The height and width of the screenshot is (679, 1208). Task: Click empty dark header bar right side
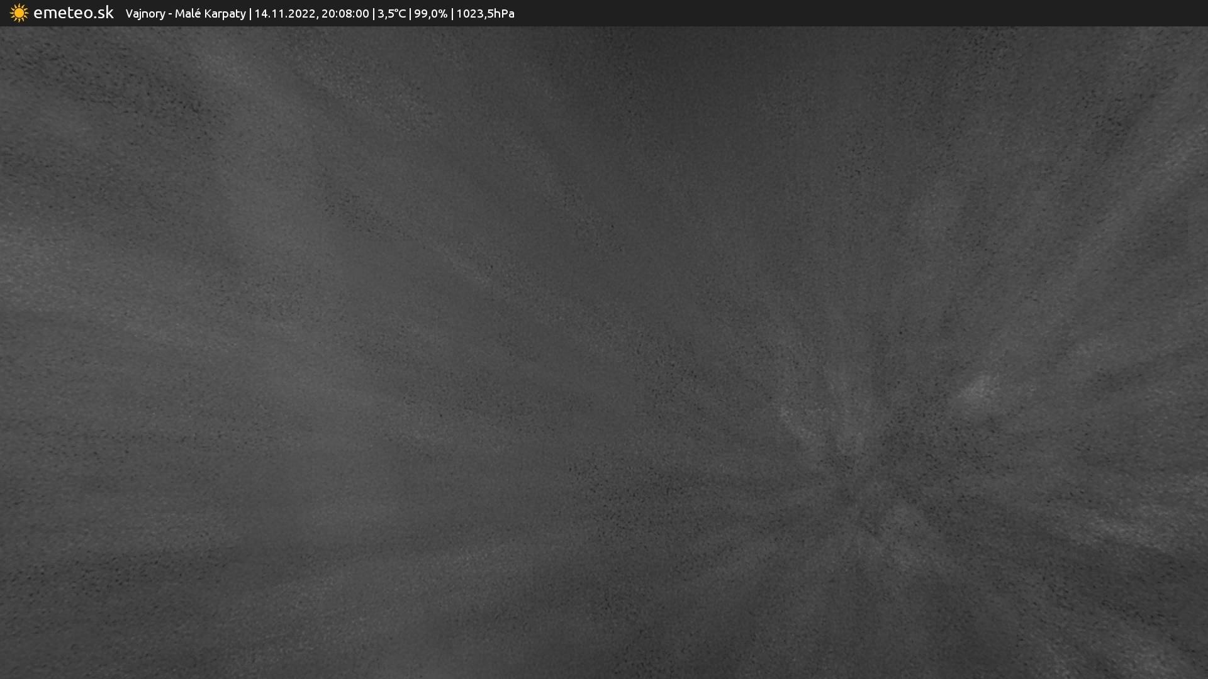click(x=881, y=13)
